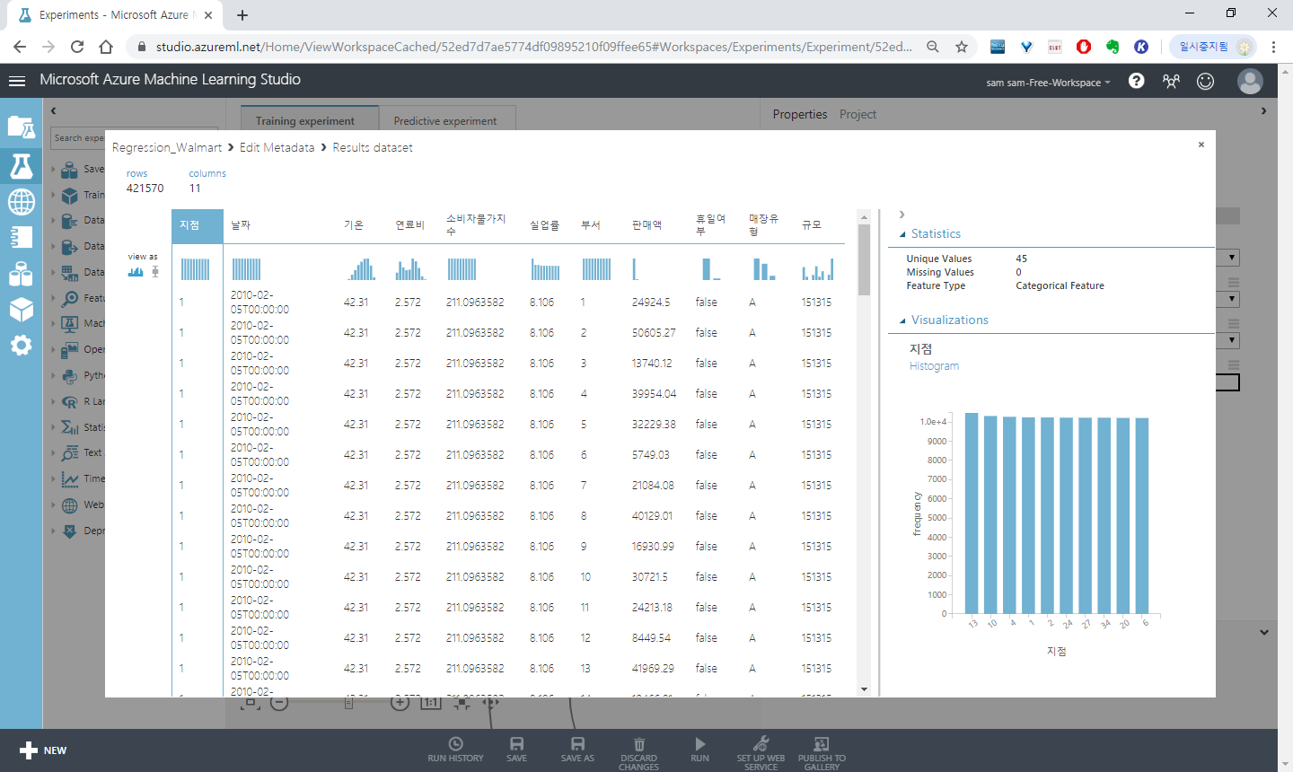The image size is (1293, 772).
Task: Open Web Services globe icon in sidebar
Action: tap(21, 202)
